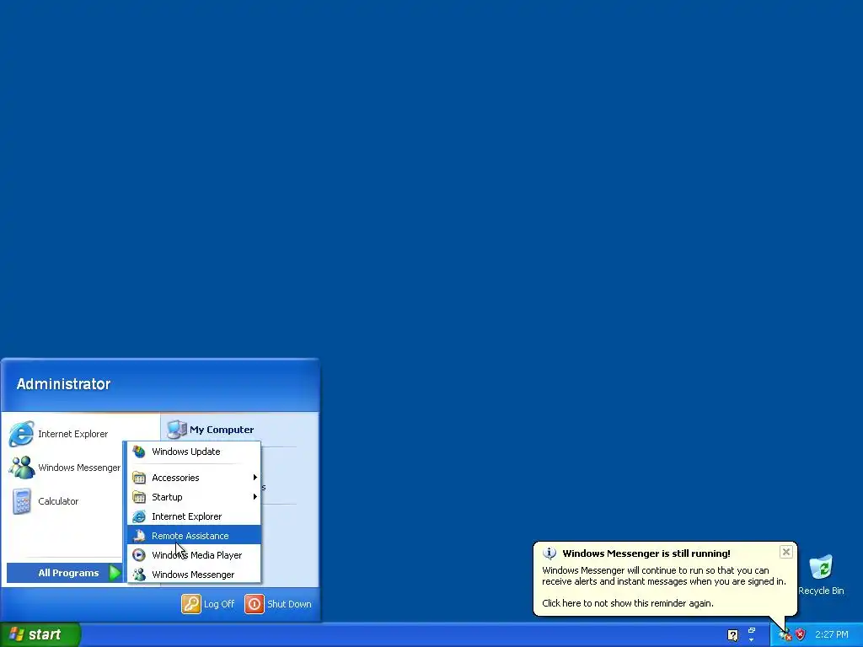Open Windows Media Player from programs list

[194, 555]
